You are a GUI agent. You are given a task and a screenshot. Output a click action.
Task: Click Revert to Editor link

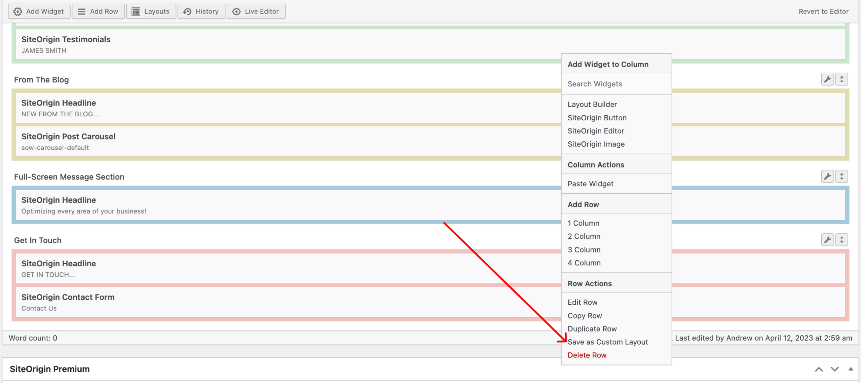pyautogui.click(x=823, y=11)
